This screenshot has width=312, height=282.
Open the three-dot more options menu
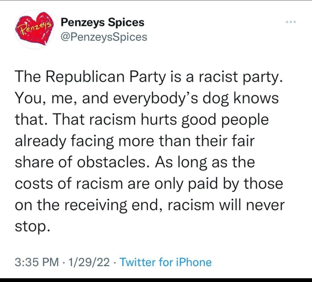point(291,22)
